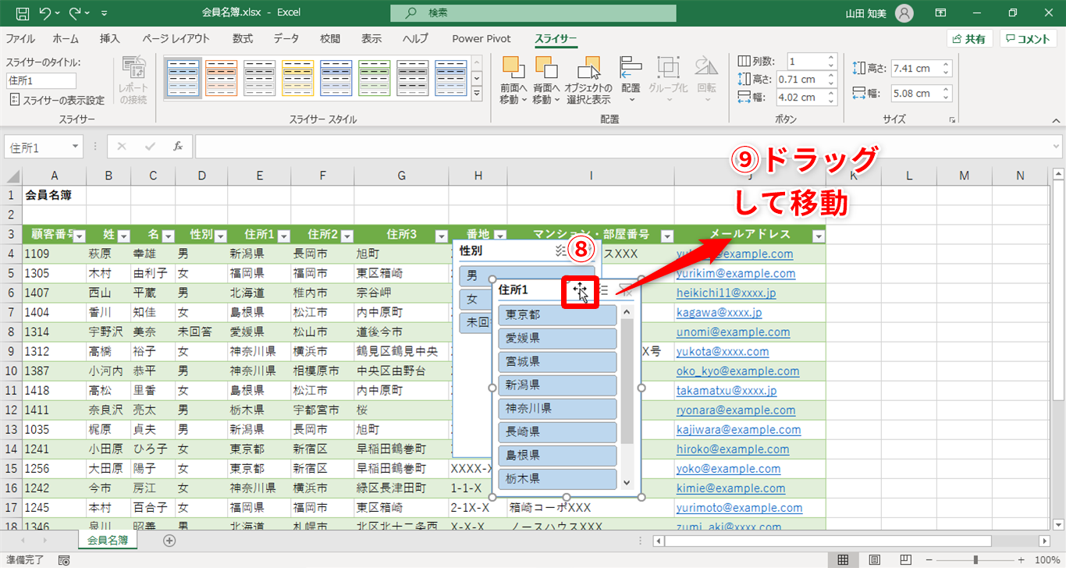This screenshot has width=1066, height=568.
Task: Click zoom out minus button
Action: pyautogui.click(x=931, y=560)
